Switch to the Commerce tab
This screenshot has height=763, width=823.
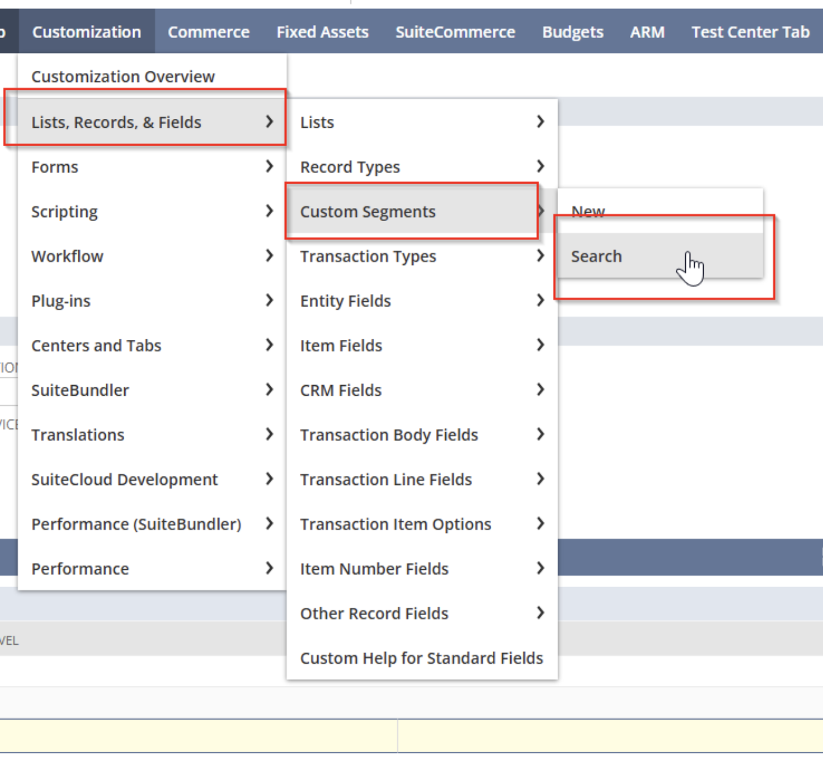click(209, 32)
